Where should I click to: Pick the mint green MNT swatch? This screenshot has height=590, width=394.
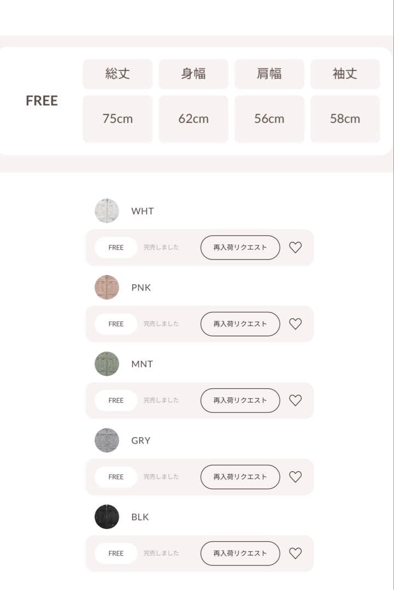click(107, 364)
